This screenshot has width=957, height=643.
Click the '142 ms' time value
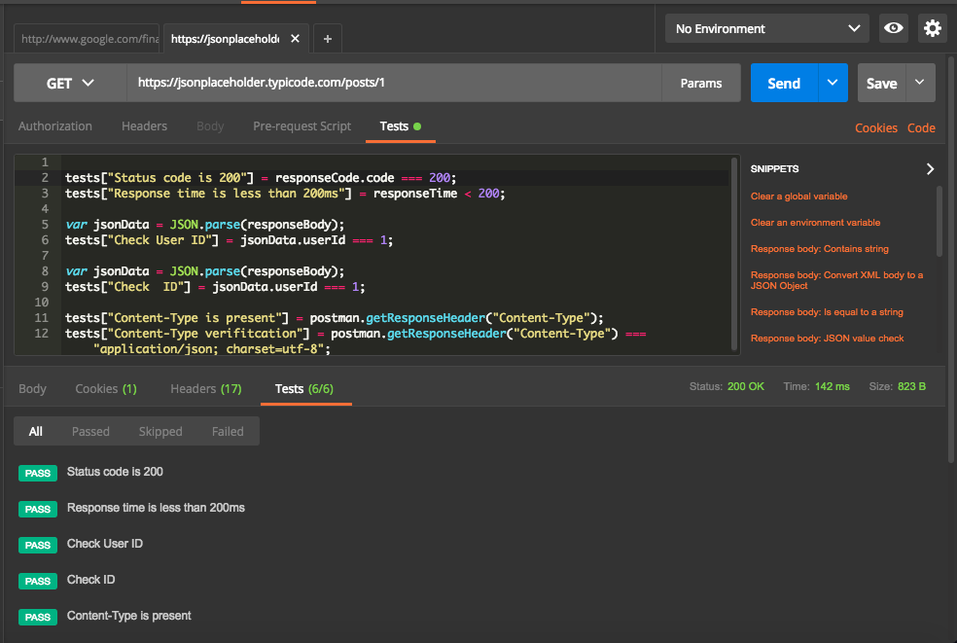[x=832, y=386]
